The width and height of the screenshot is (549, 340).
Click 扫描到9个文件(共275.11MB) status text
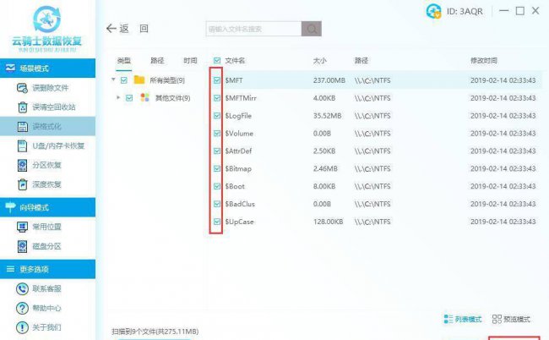click(155, 332)
